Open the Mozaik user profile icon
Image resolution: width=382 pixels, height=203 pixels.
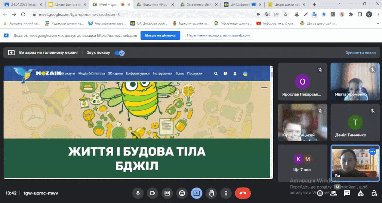click(x=235, y=74)
